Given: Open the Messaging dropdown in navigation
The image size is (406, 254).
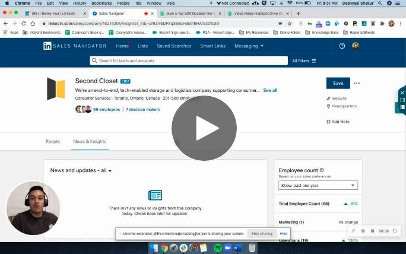Looking at the screenshot, I should point(249,46).
